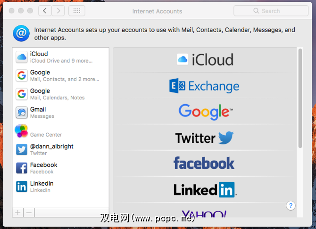Select the @dann_albright account name

pos(51,147)
